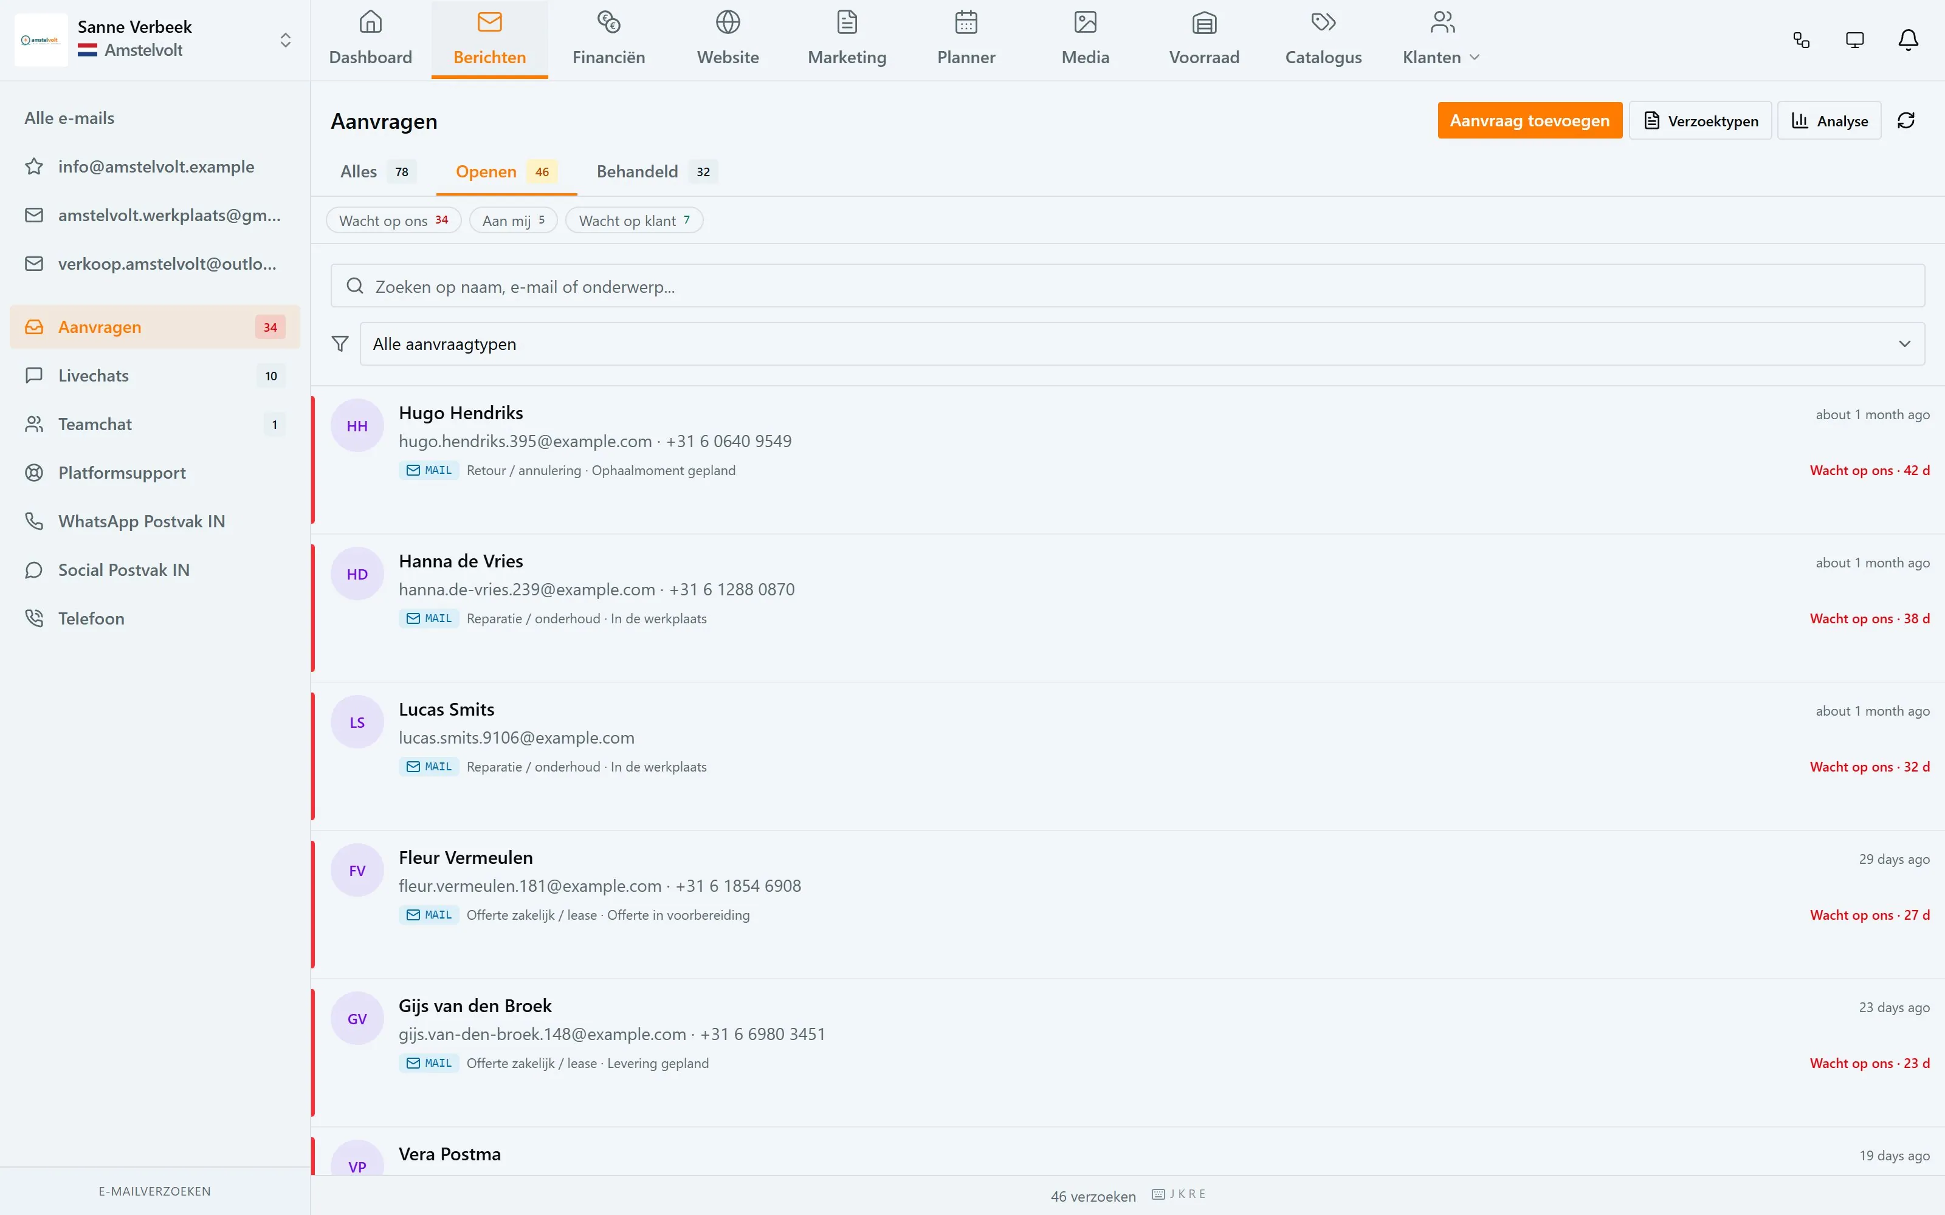Open the Voorraad tab
The height and width of the screenshot is (1215, 1945).
[x=1204, y=39]
